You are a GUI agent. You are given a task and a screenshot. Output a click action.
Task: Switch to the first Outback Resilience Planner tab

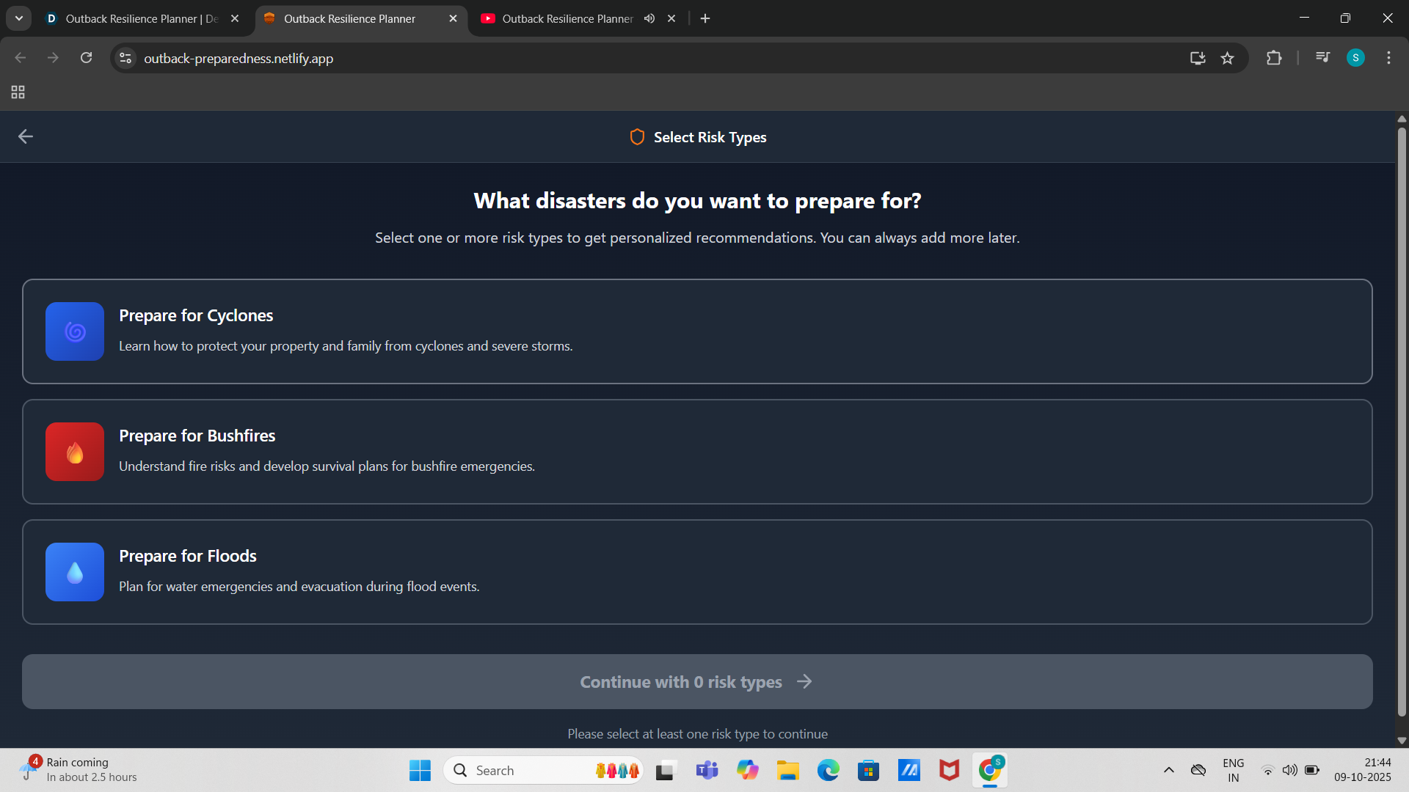tap(141, 18)
